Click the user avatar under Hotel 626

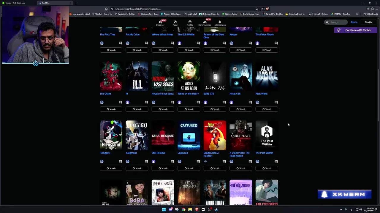coord(231,102)
